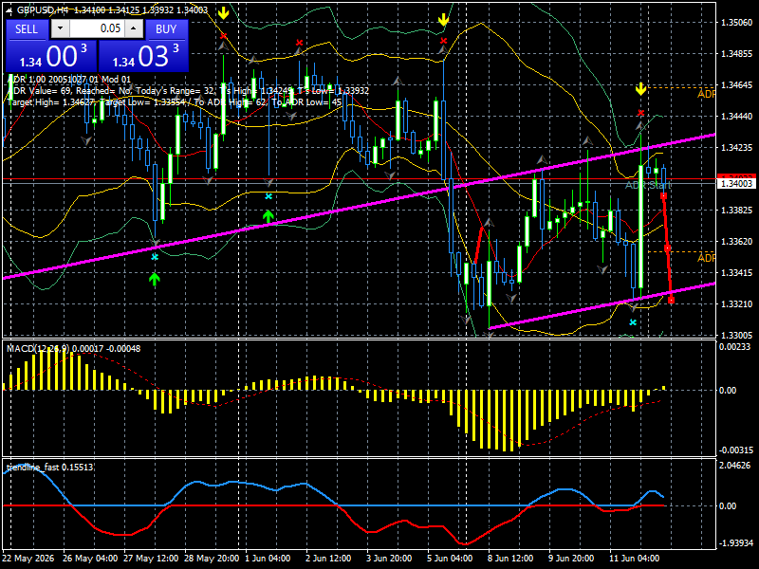The height and width of the screenshot is (569, 759).
Task: Click the 1.35060 price scale label
Action: 737,22
